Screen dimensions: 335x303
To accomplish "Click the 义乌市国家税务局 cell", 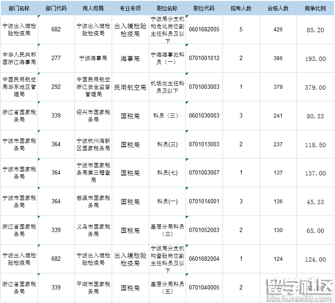I will click(93, 230).
